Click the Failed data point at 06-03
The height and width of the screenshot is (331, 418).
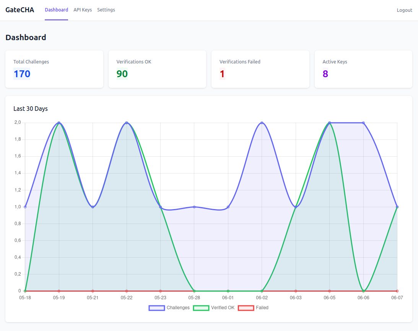click(x=296, y=291)
